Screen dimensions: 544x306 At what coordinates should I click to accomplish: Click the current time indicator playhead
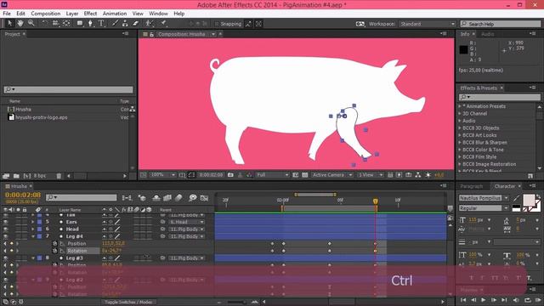(376, 201)
